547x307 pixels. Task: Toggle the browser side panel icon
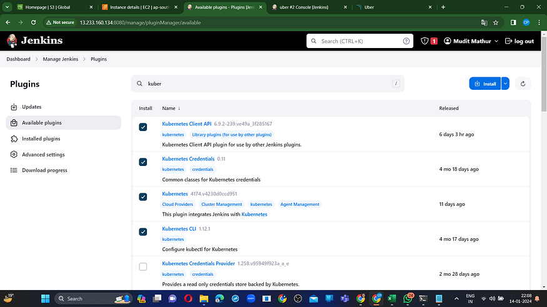[513, 22]
